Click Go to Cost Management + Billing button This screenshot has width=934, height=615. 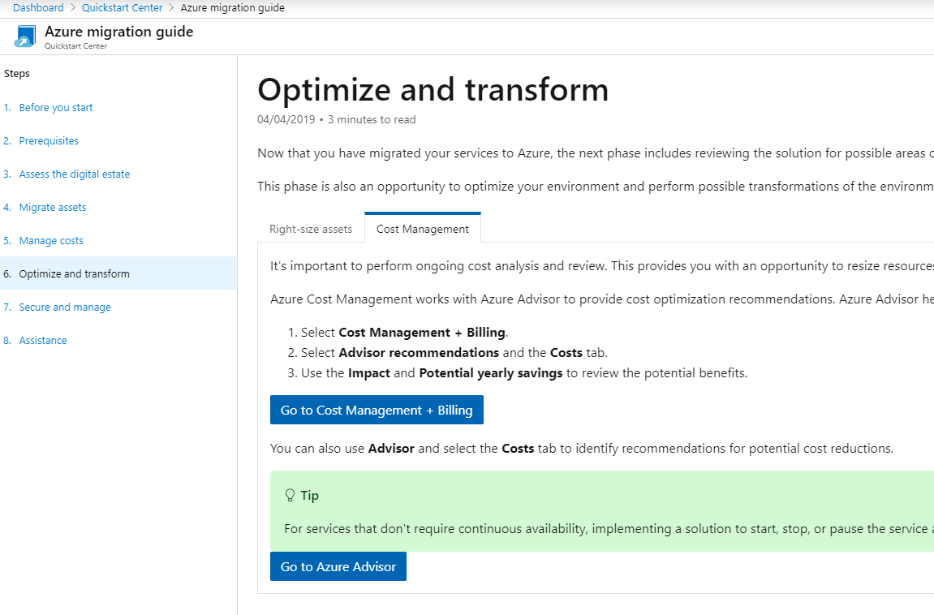coord(377,410)
